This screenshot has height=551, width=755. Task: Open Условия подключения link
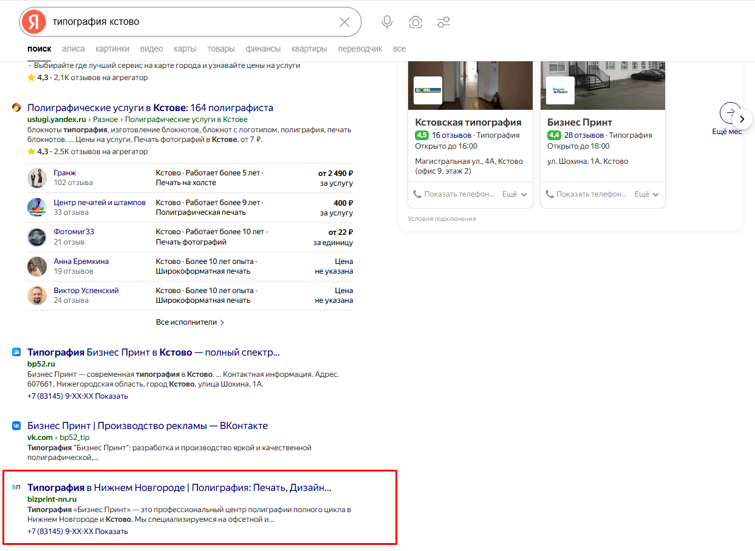pyautogui.click(x=442, y=218)
